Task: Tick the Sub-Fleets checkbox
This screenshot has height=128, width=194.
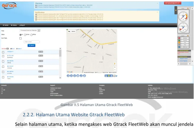Action: (x=20, y=38)
